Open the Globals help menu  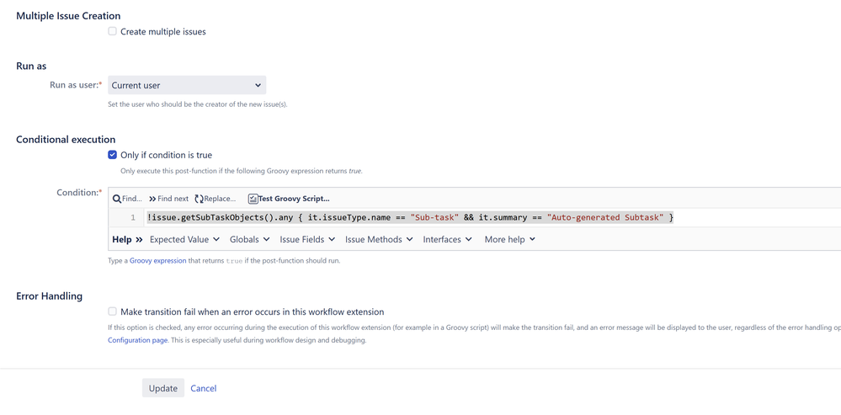(250, 240)
